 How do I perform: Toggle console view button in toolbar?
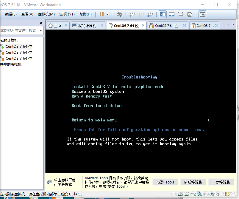(202, 14)
